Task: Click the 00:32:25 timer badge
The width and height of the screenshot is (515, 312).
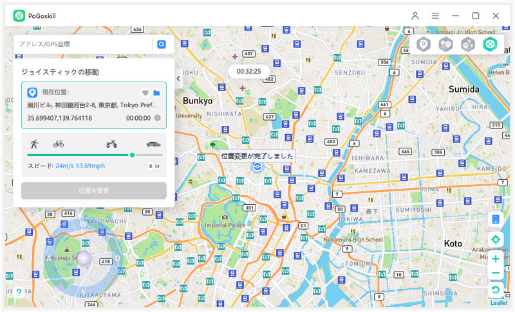Action: click(249, 71)
